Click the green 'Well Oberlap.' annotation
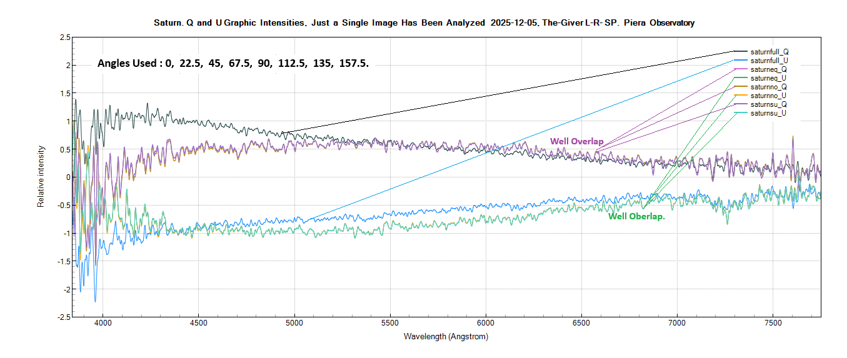Screen dimensions: 847x358 [636, 216]
